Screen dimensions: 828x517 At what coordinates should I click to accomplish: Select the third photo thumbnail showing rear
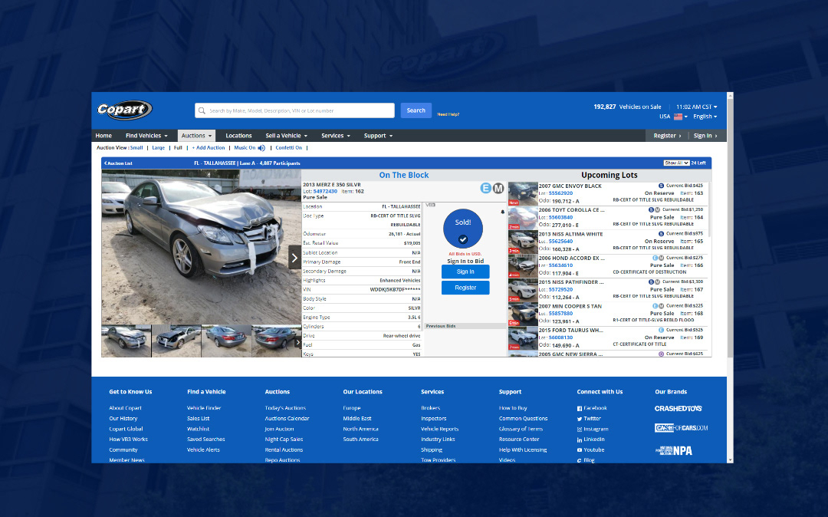pos(226,341)
